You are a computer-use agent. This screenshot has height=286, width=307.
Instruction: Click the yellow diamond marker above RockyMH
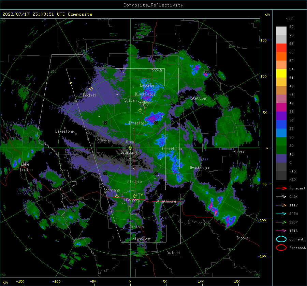[x=91, y=89]
